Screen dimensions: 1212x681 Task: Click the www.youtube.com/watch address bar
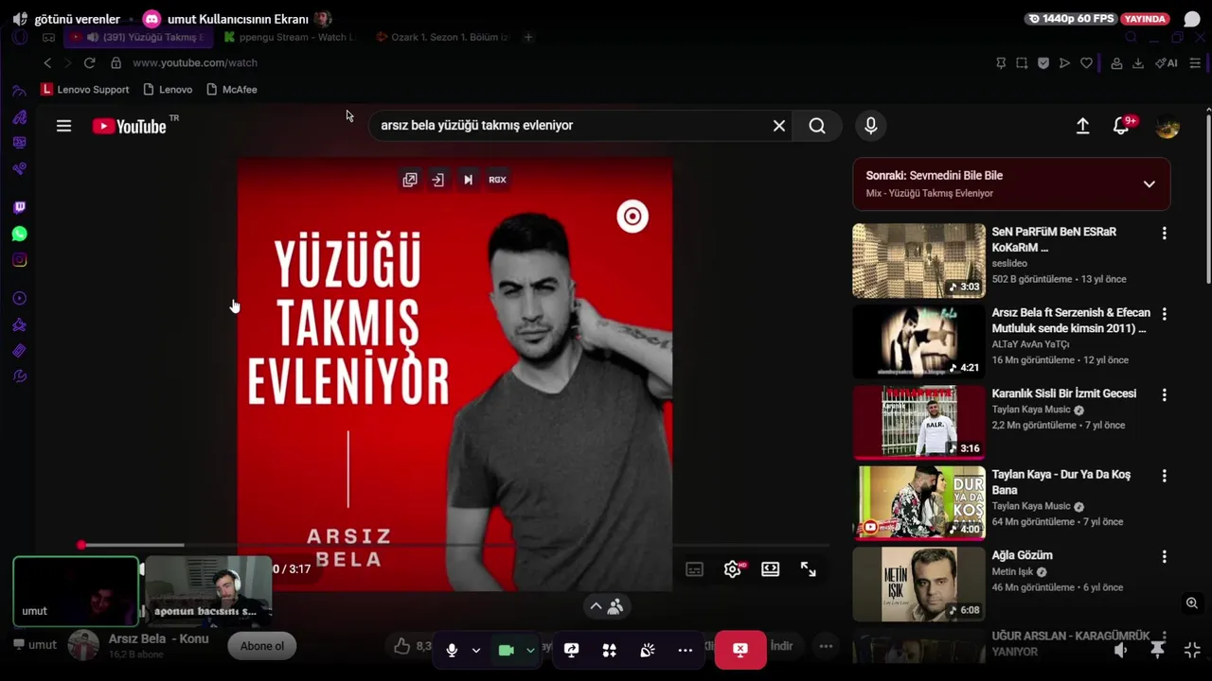click(195, 62)
